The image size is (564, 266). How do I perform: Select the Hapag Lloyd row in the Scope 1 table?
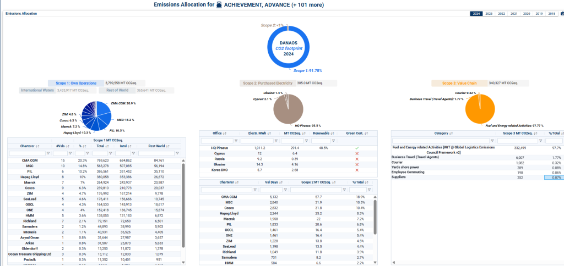(x=94, y=176)
